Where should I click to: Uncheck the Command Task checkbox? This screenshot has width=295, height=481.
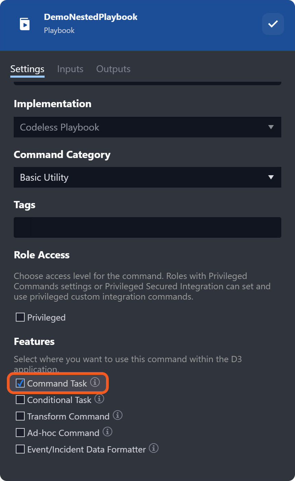pos(20,383)
